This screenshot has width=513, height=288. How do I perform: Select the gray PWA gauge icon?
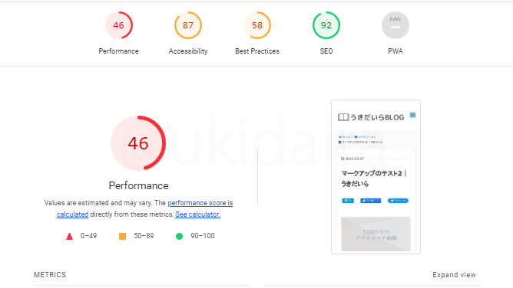[396, 25]
